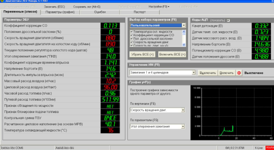Click the app icon in the title bar
The image size is (274, 150).
tap(2, 1)
